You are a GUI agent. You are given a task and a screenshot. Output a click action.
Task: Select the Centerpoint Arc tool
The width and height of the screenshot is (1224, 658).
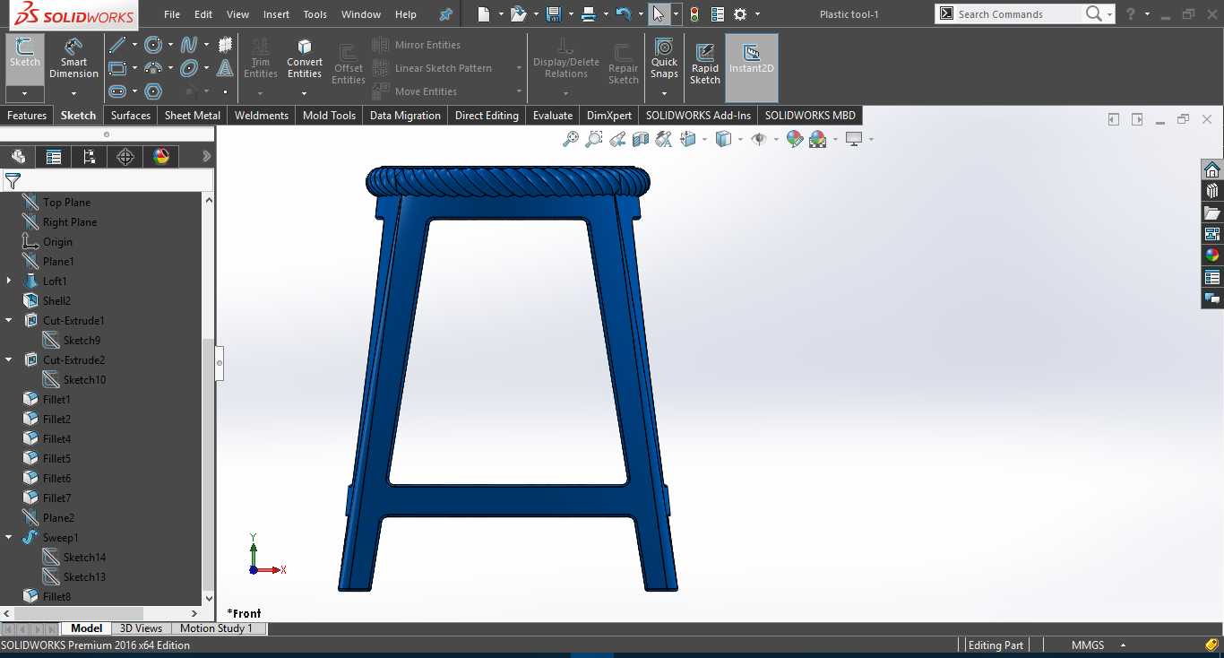153,68
